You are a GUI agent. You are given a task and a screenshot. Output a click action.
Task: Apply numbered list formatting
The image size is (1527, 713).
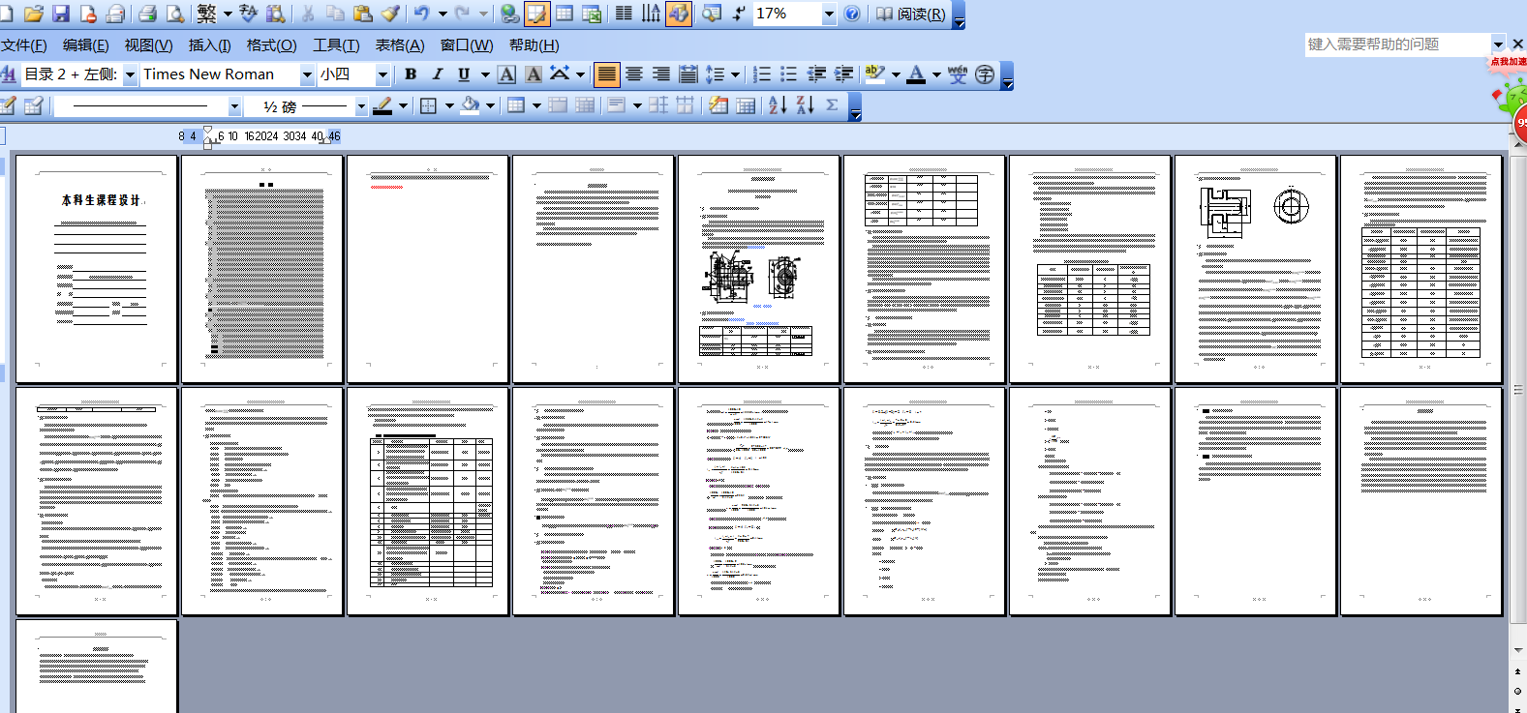(762, 74)
